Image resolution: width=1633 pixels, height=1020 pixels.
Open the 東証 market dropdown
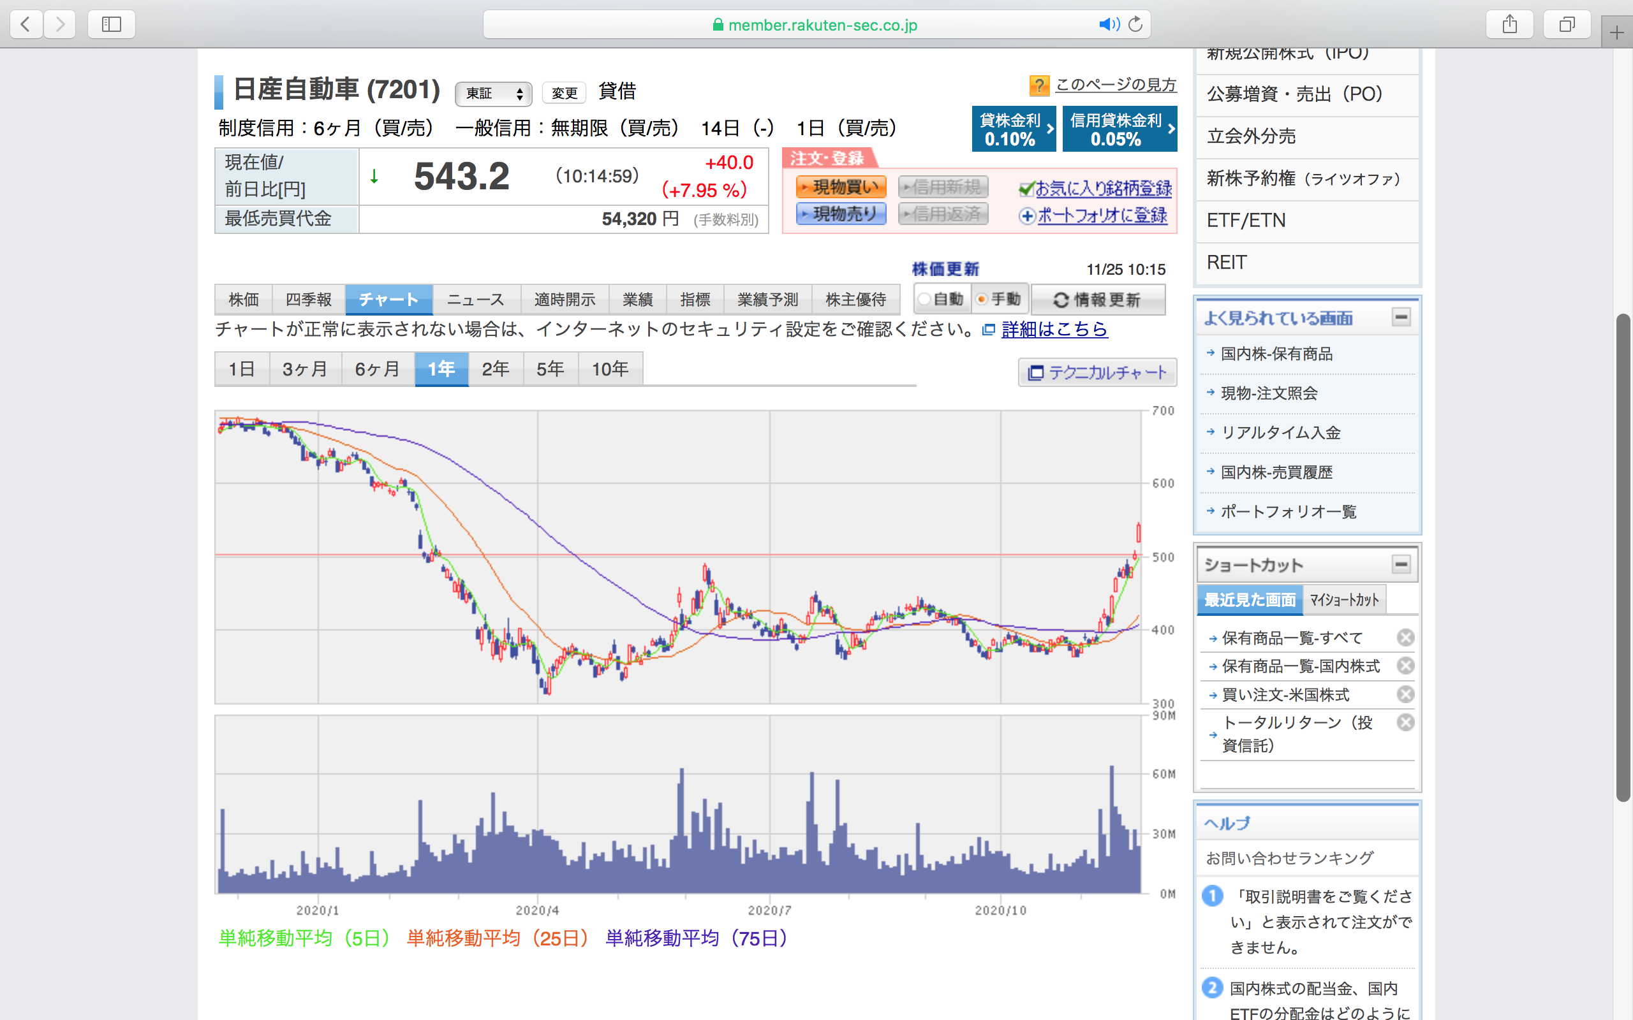coord(493,93)
